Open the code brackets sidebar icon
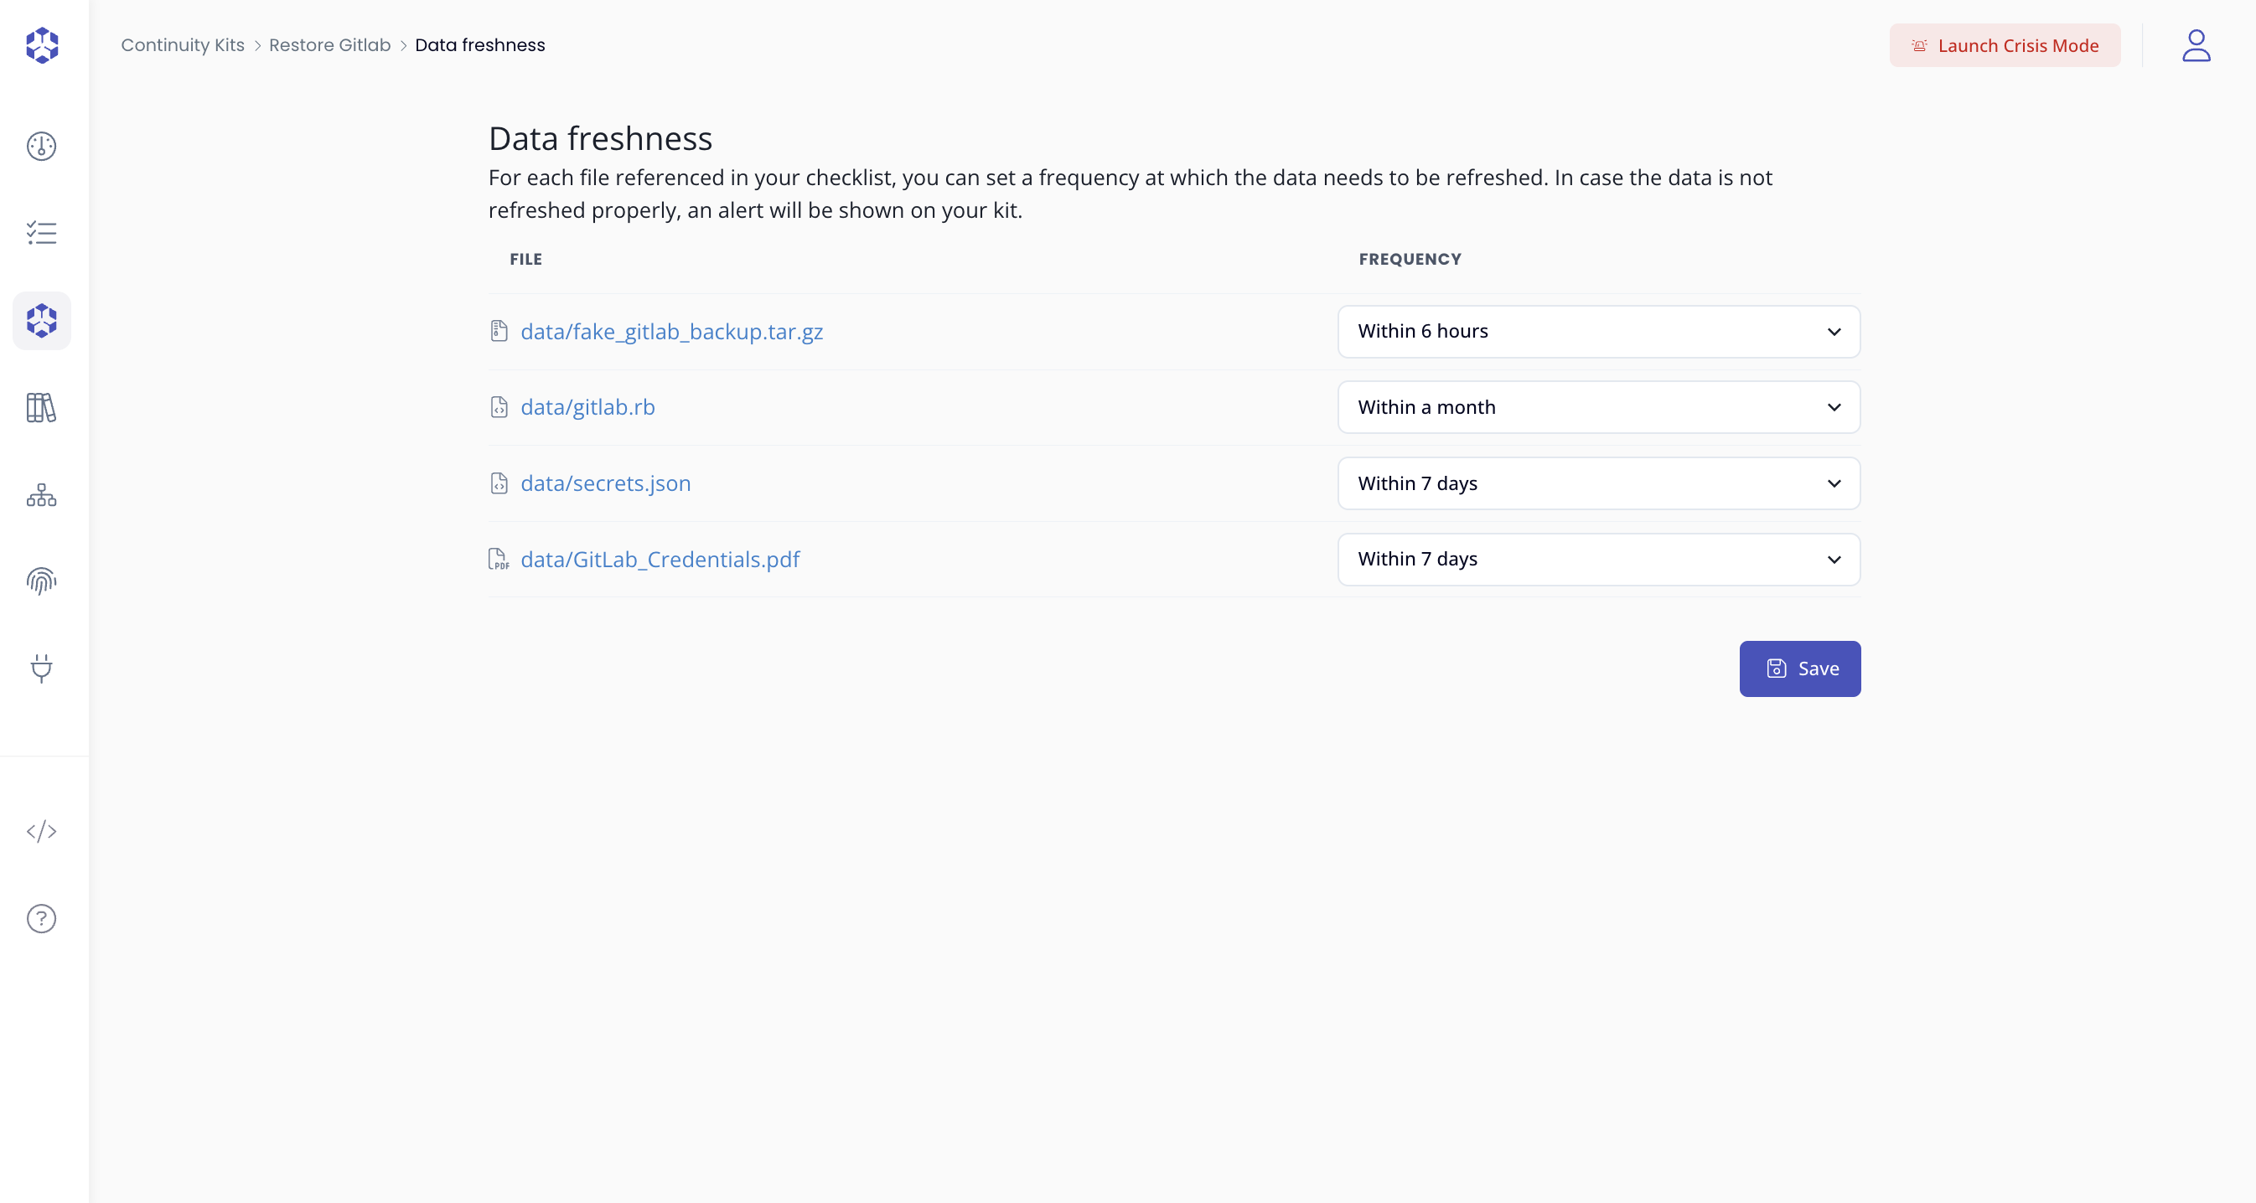The width and height of the screenshot is (2256, 1203). coord(41,831)
